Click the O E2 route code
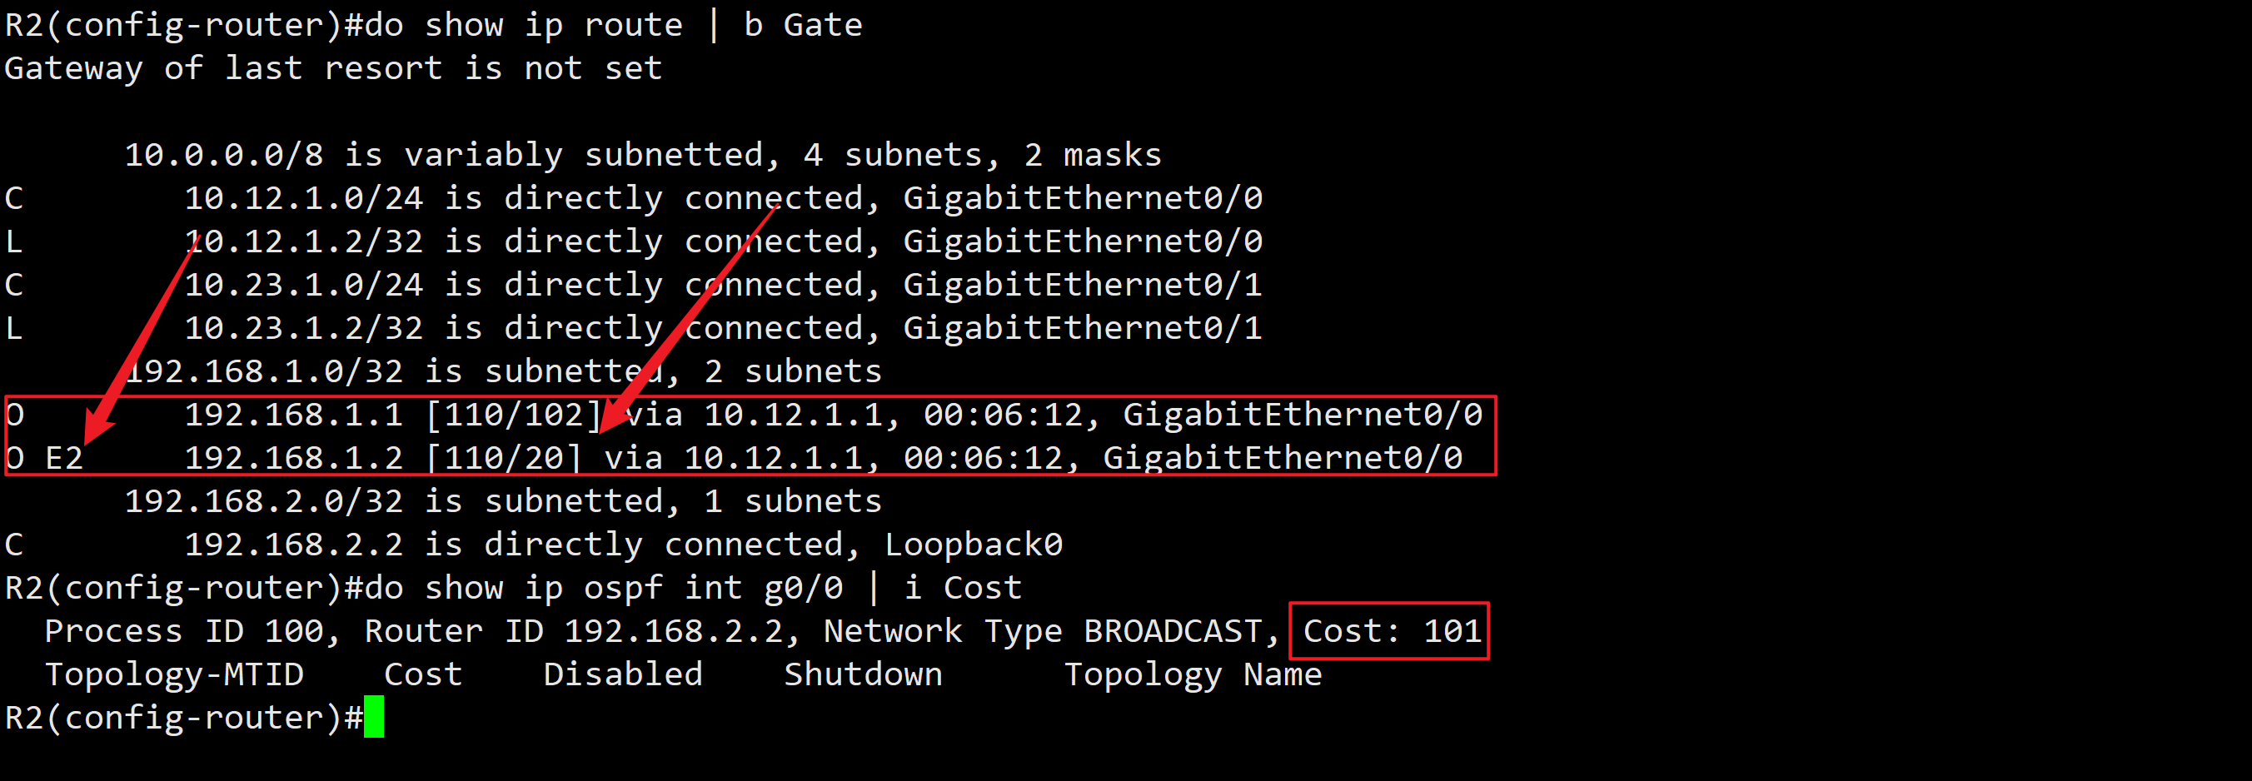The image size is (2252, 781). (x=43, y=458)
